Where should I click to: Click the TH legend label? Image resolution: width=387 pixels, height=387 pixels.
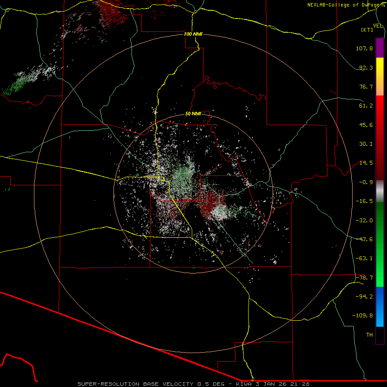[369, 335]
